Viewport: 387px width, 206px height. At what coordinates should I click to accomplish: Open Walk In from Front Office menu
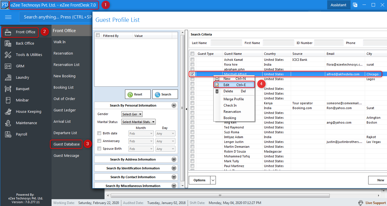pos(60,42)
